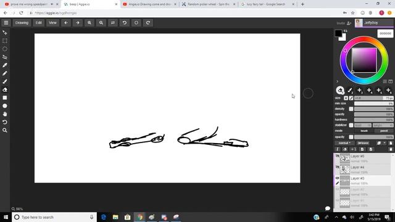Click the undo left-arrow toolbar button
Screen dimensions: 395x222
(x=66, y=23)
